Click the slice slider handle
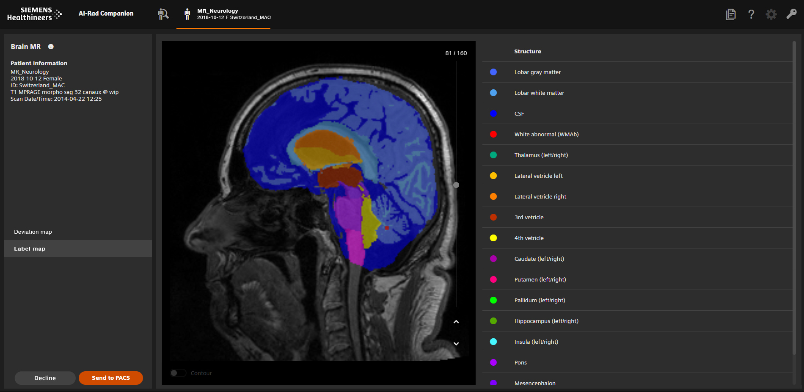This screenshot has height=392, width=804. click(x=456, y=185)
